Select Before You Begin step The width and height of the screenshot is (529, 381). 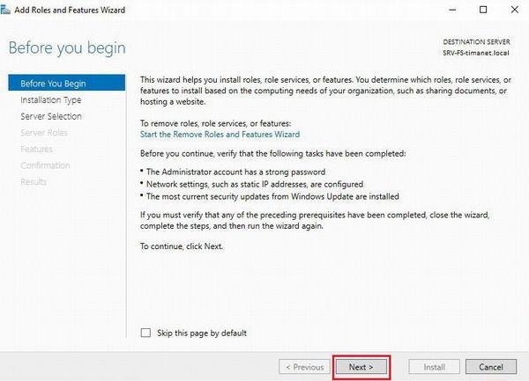click(66, 83)
